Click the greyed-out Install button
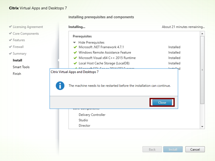This screenshot has width=215, height=161. (x=173, y=149)
